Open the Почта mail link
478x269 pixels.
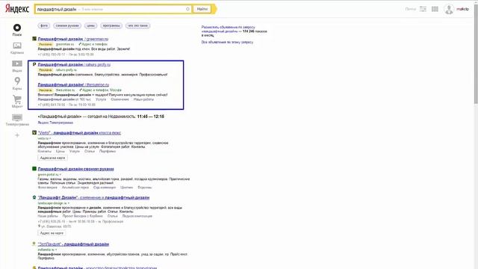[x=410, y=9]
